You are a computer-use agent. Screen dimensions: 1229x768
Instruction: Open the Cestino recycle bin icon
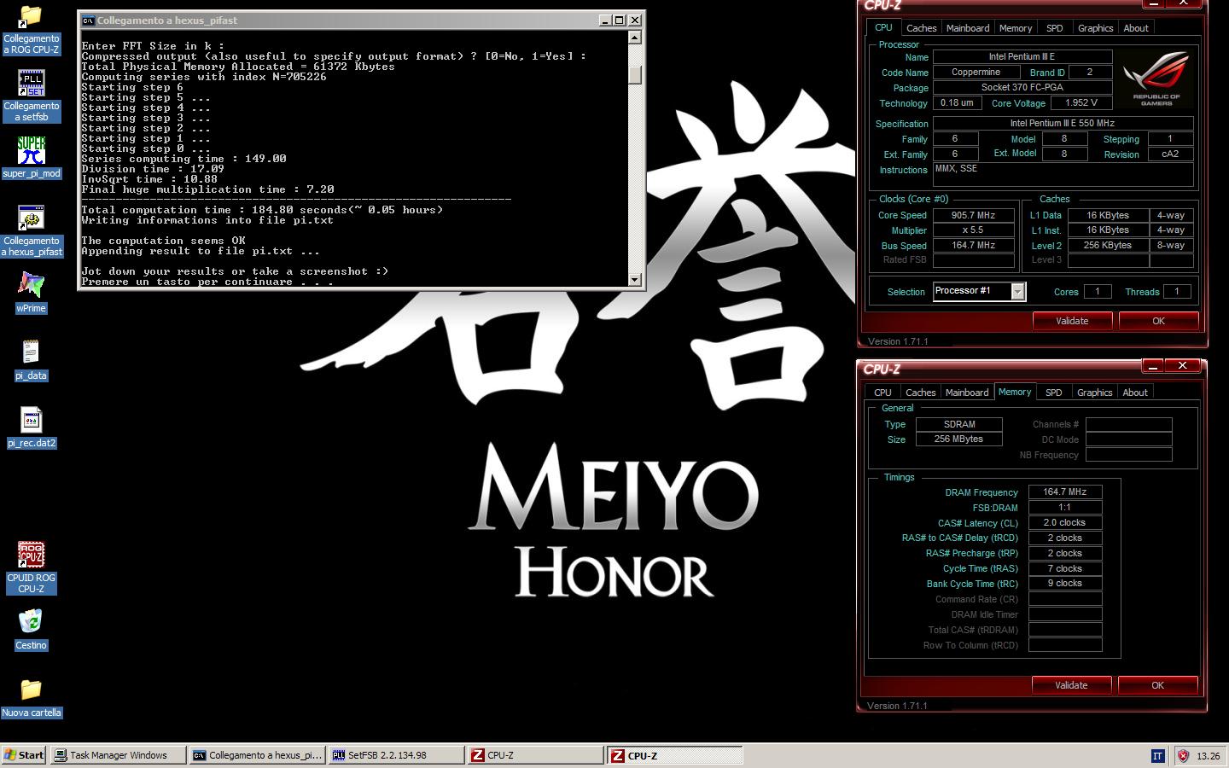coord(31,622)
